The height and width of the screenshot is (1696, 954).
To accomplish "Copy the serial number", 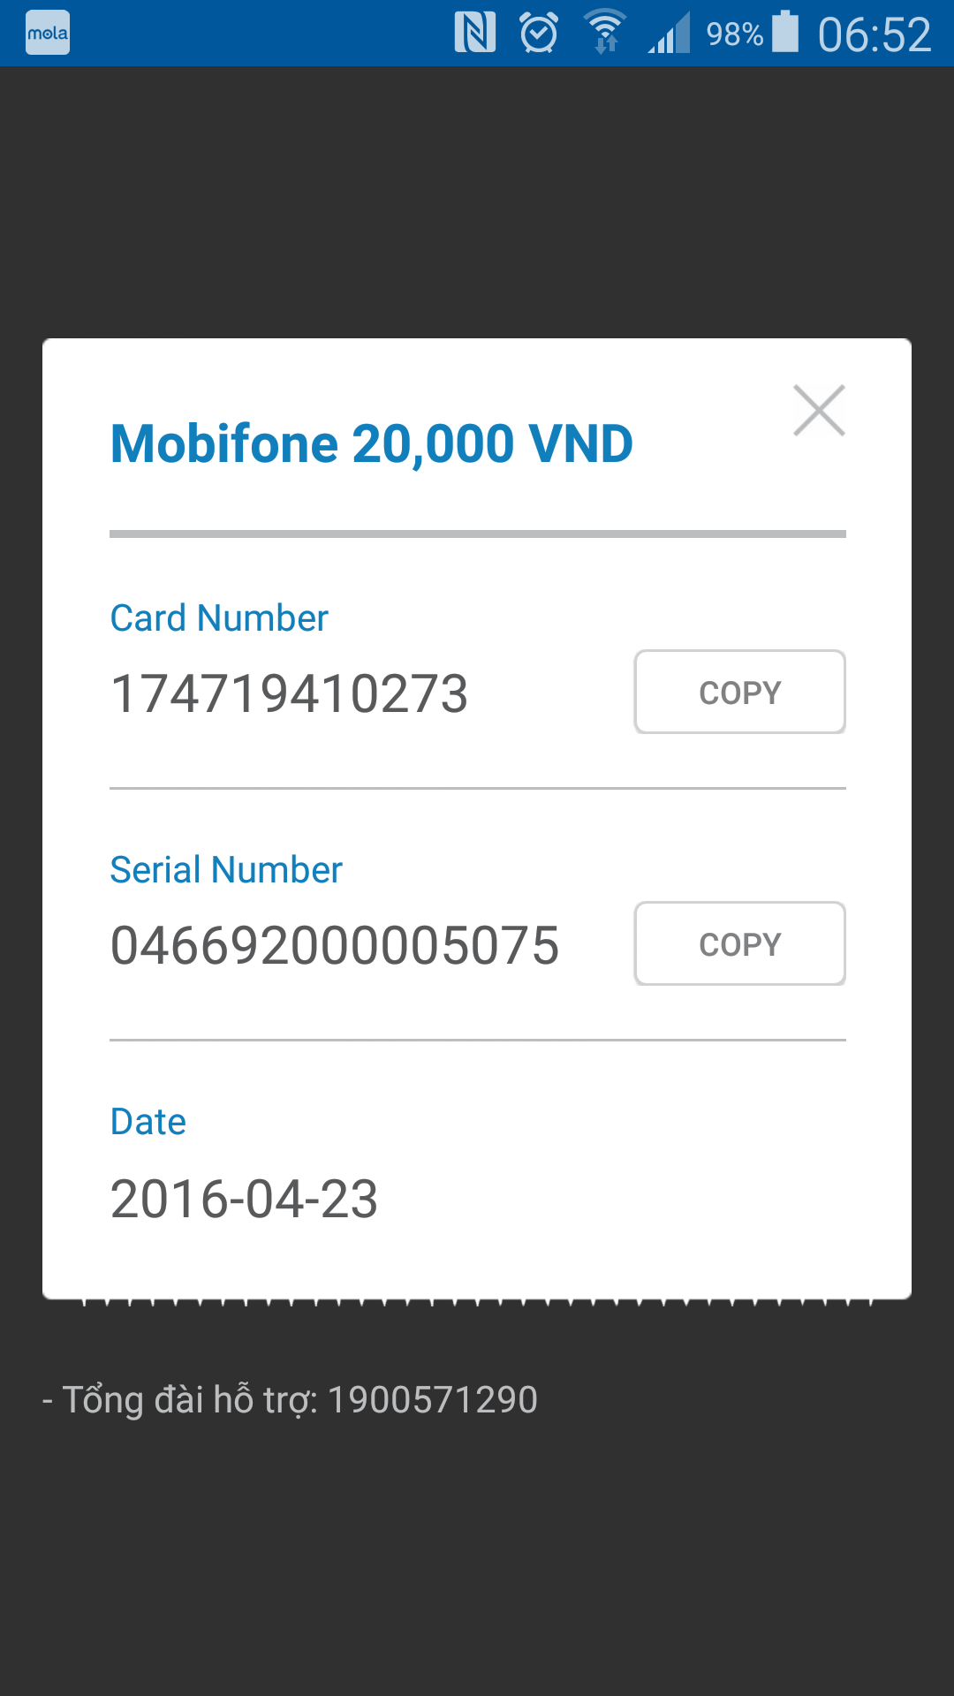I will 740,944.
